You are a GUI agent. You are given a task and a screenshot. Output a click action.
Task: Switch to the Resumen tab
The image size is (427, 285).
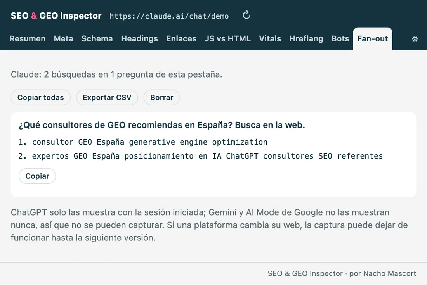pyautogui.click(x=28, y=39)
